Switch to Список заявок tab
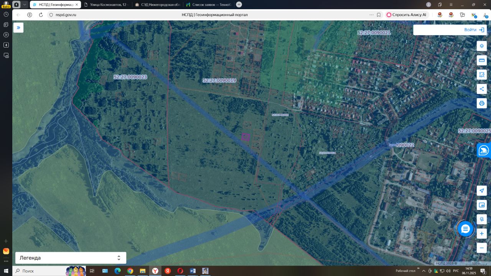This screenshot has height=276, width=491. click(x=209, y=5)
